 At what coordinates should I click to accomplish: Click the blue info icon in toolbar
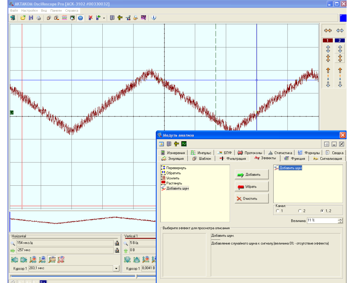coord(154,18)
